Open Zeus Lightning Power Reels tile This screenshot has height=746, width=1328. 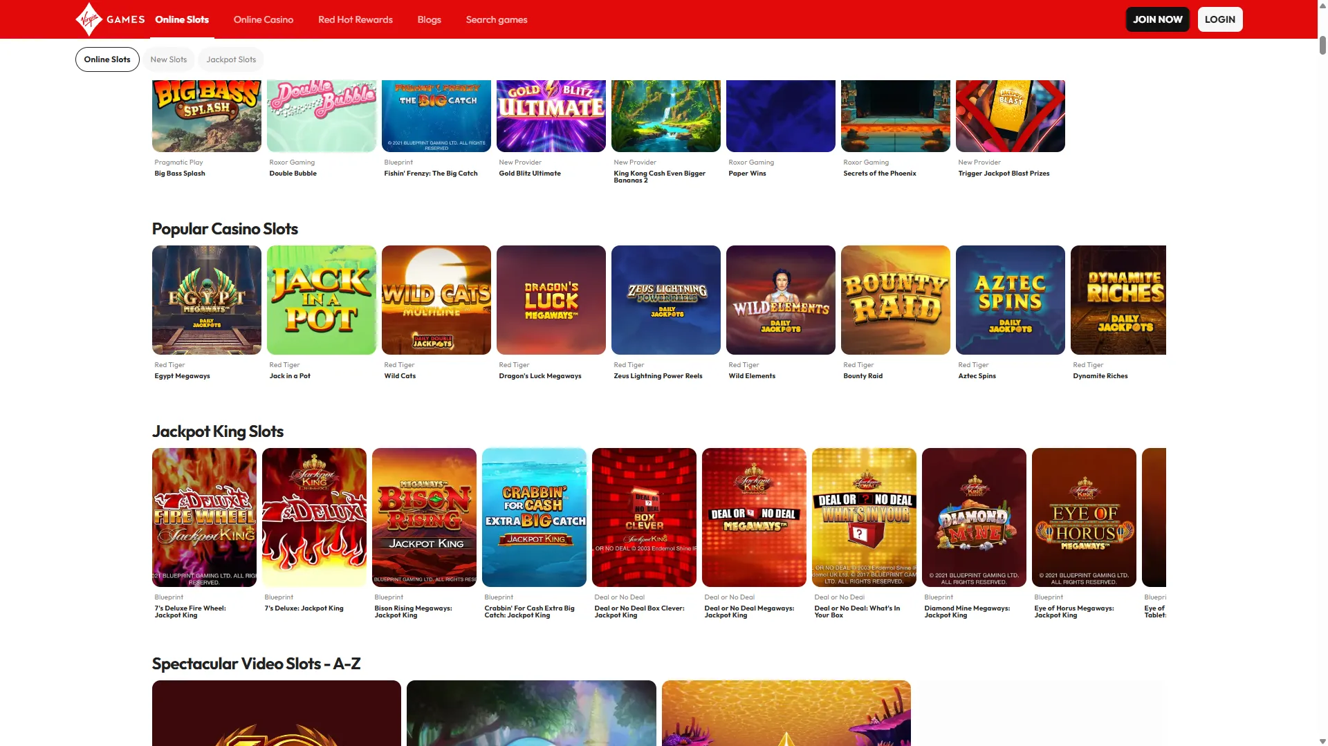click(x=666, y=300)
